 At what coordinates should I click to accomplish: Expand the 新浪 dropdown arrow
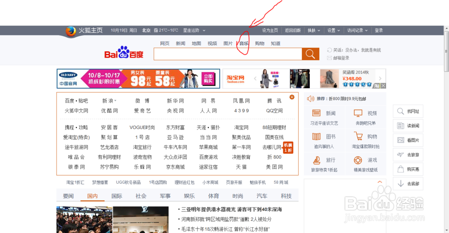(x=115, y=101)
